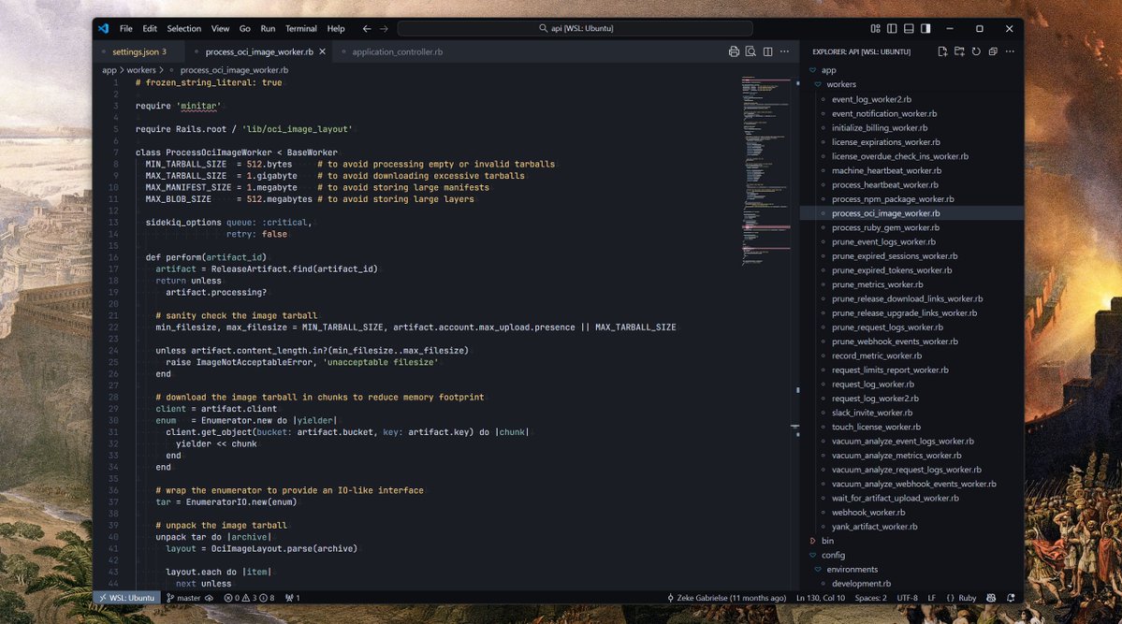1122x624 pixels.
Task: Open webhook_worker.rb file
Action: tap(868, 513)
